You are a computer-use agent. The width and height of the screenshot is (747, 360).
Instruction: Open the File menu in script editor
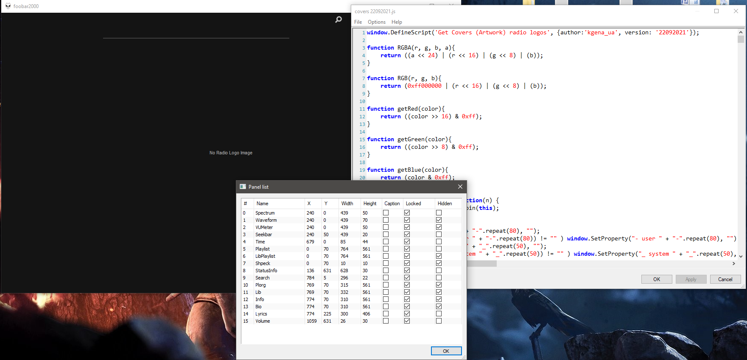[358, 22]
